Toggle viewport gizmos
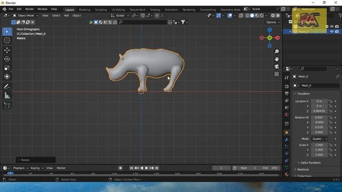Image resolution: width=342 pixels, height=192 pixels. pyautogui.click(x=219, y=15)
